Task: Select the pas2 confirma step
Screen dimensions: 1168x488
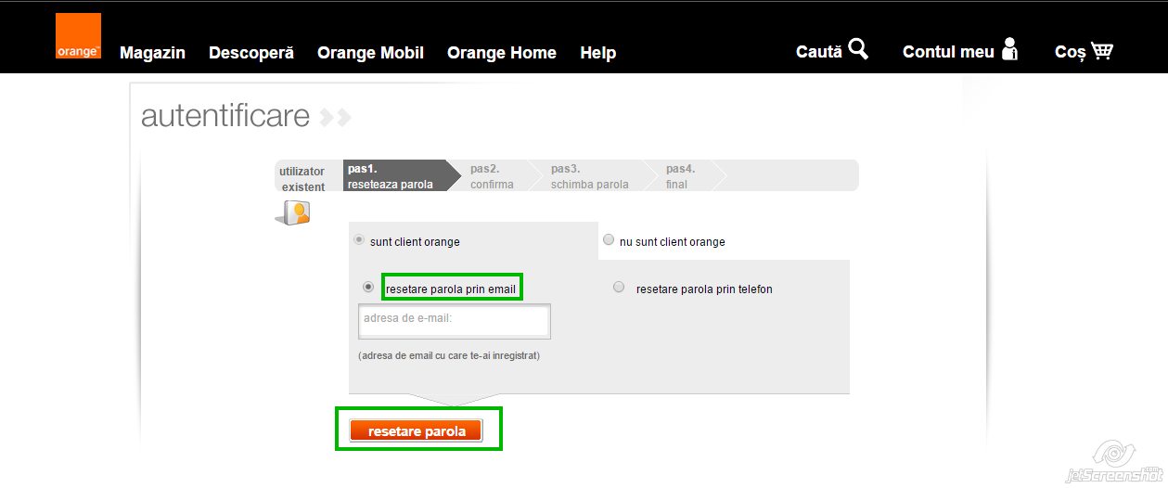Action: 496,175
